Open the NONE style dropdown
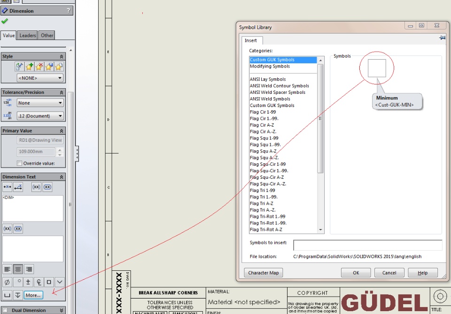The image size is (451, 314). pyautogui.click(x=40, y=78)
